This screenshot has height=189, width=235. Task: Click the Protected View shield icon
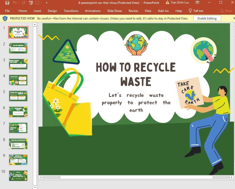coord(5,18)
